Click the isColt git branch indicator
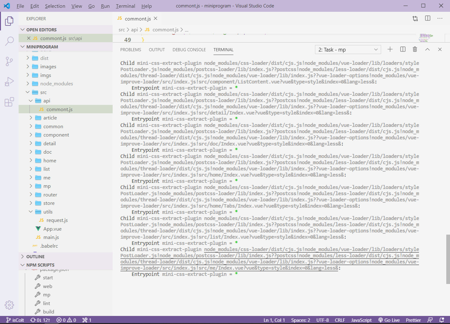Screen dimensions: 450x324 point(15,320)
